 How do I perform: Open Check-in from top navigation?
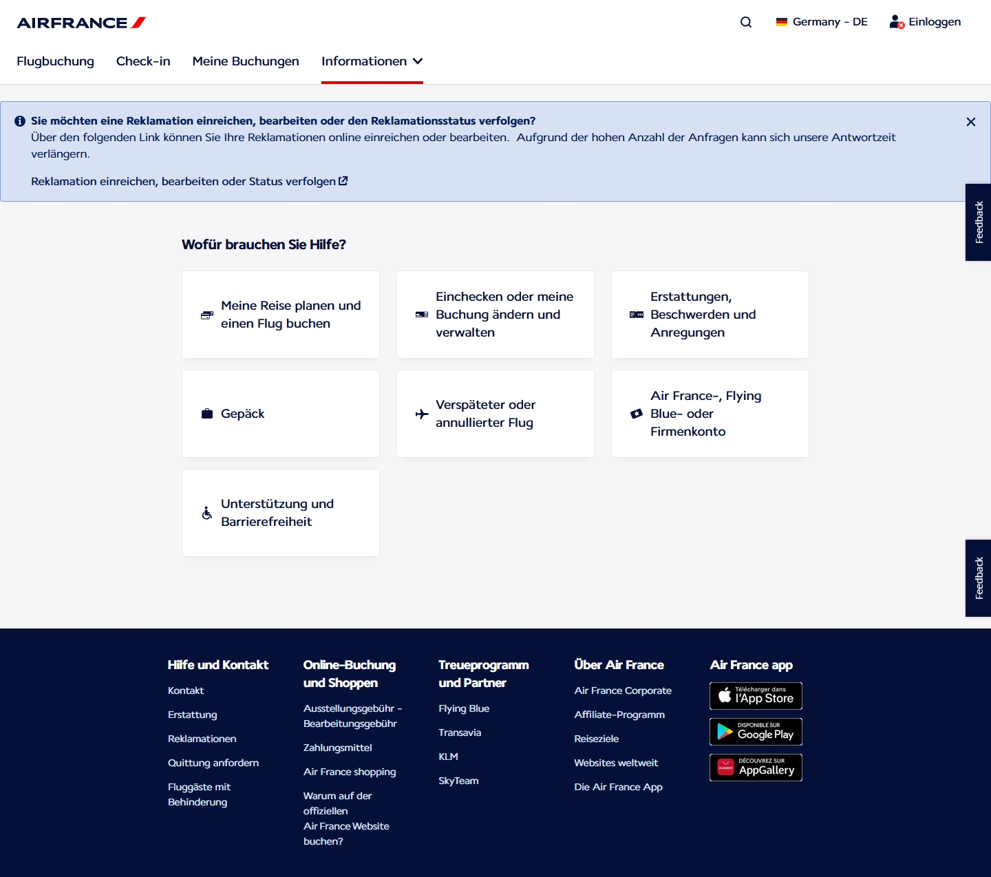(x=143, y=61)
